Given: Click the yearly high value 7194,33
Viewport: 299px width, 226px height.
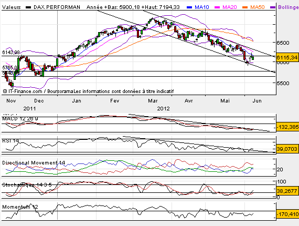Looking at the screenshot, I should pos(169,7).
